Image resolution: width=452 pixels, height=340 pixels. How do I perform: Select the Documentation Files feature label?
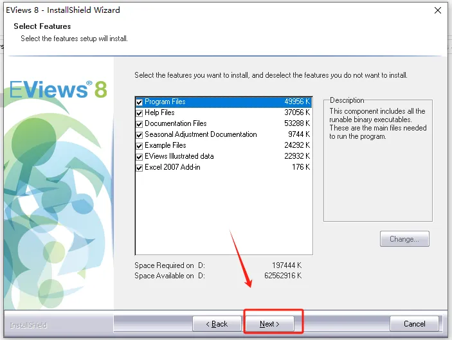point(176,123)
